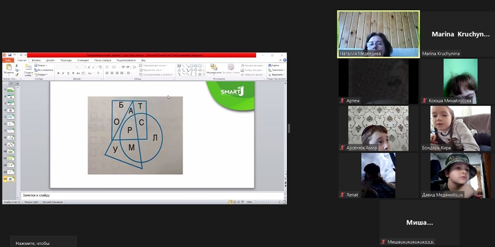495x247 pixels.
Task: Expand the Select (Выделить) dropdown
Action: click(x=276, y=74)
